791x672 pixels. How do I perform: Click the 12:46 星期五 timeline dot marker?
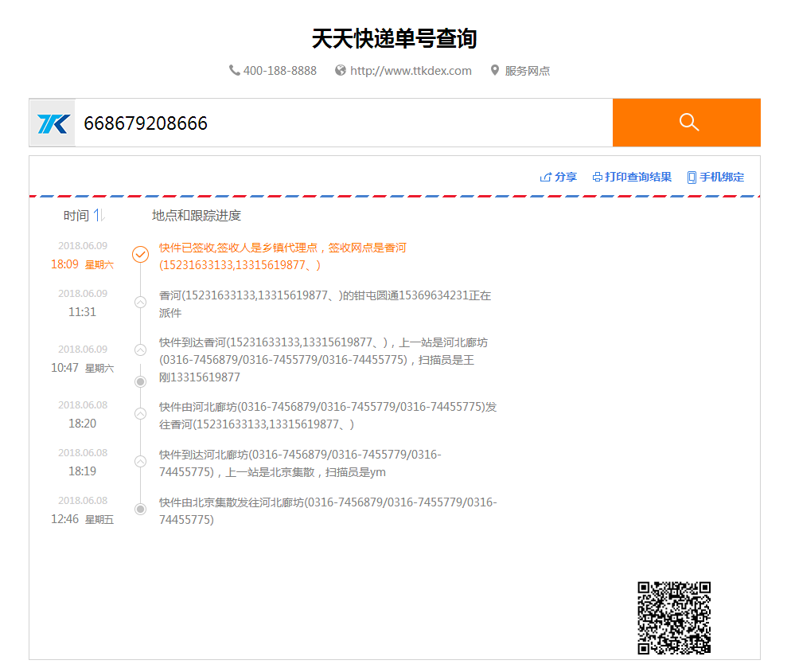point(140,510)
